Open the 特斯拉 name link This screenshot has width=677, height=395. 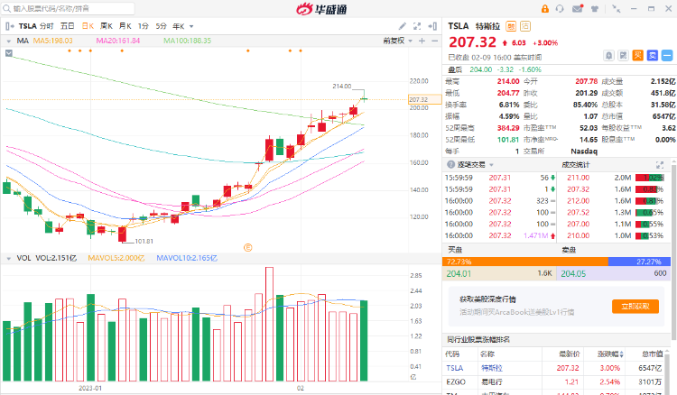(492, 368)
